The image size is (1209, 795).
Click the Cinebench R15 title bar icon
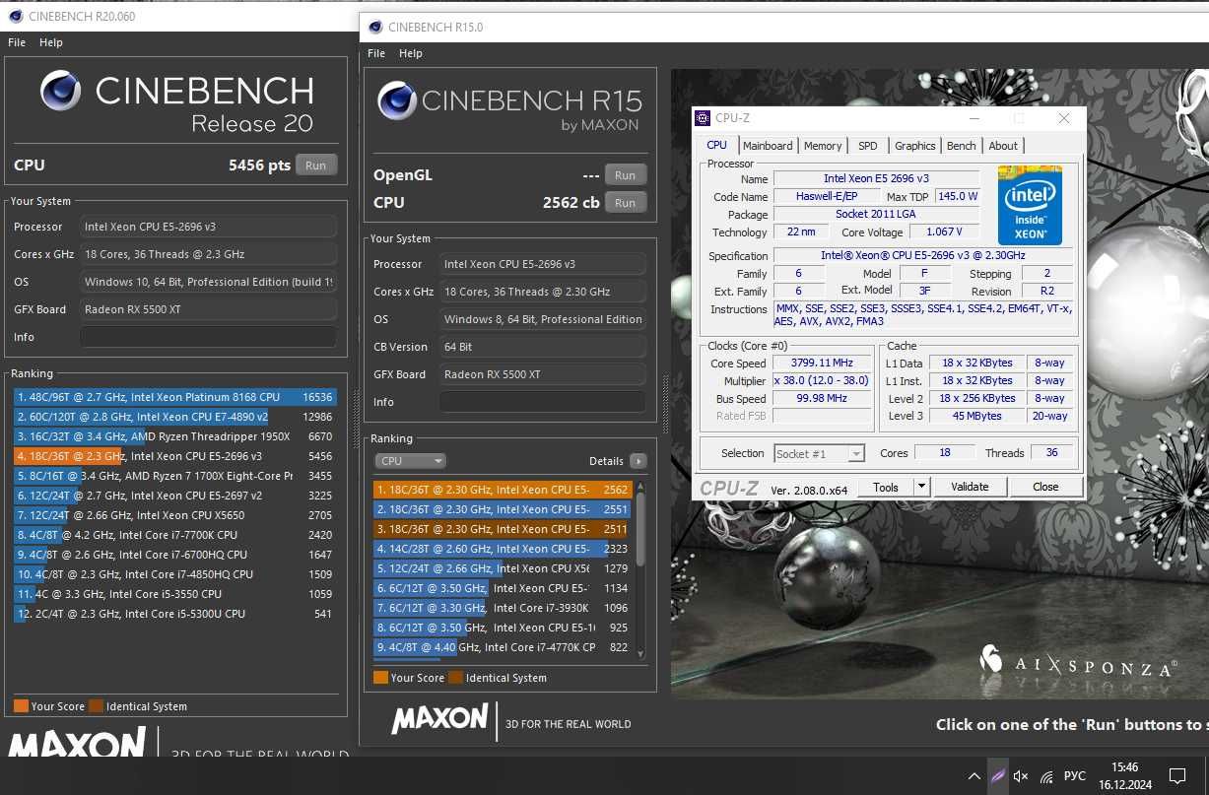tap(375, 28)
